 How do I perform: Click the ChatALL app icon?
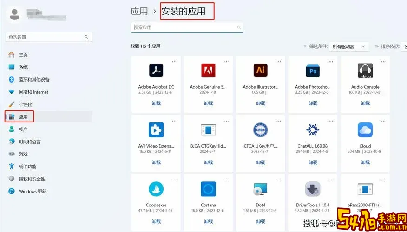coord(313,130)
